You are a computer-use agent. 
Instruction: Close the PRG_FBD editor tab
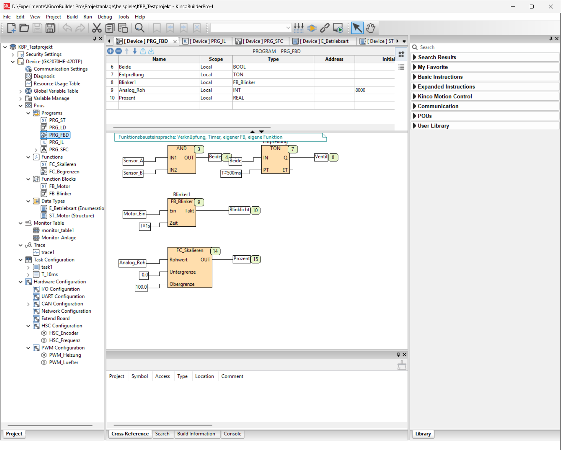click(x=175, y=41)
